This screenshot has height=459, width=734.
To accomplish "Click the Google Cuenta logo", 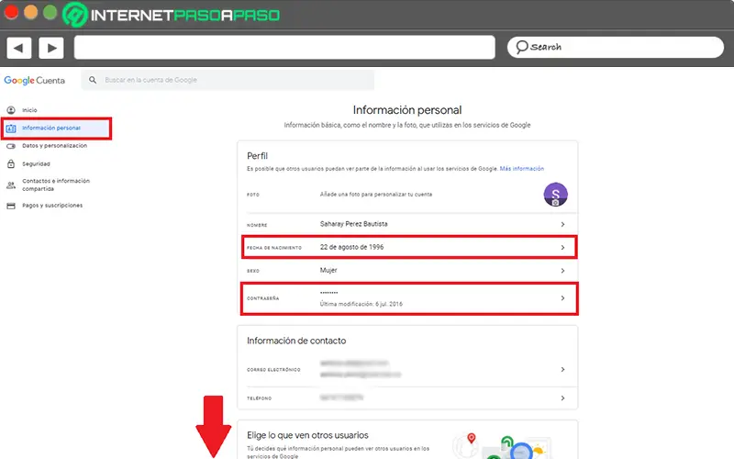I will coord(35,81).
